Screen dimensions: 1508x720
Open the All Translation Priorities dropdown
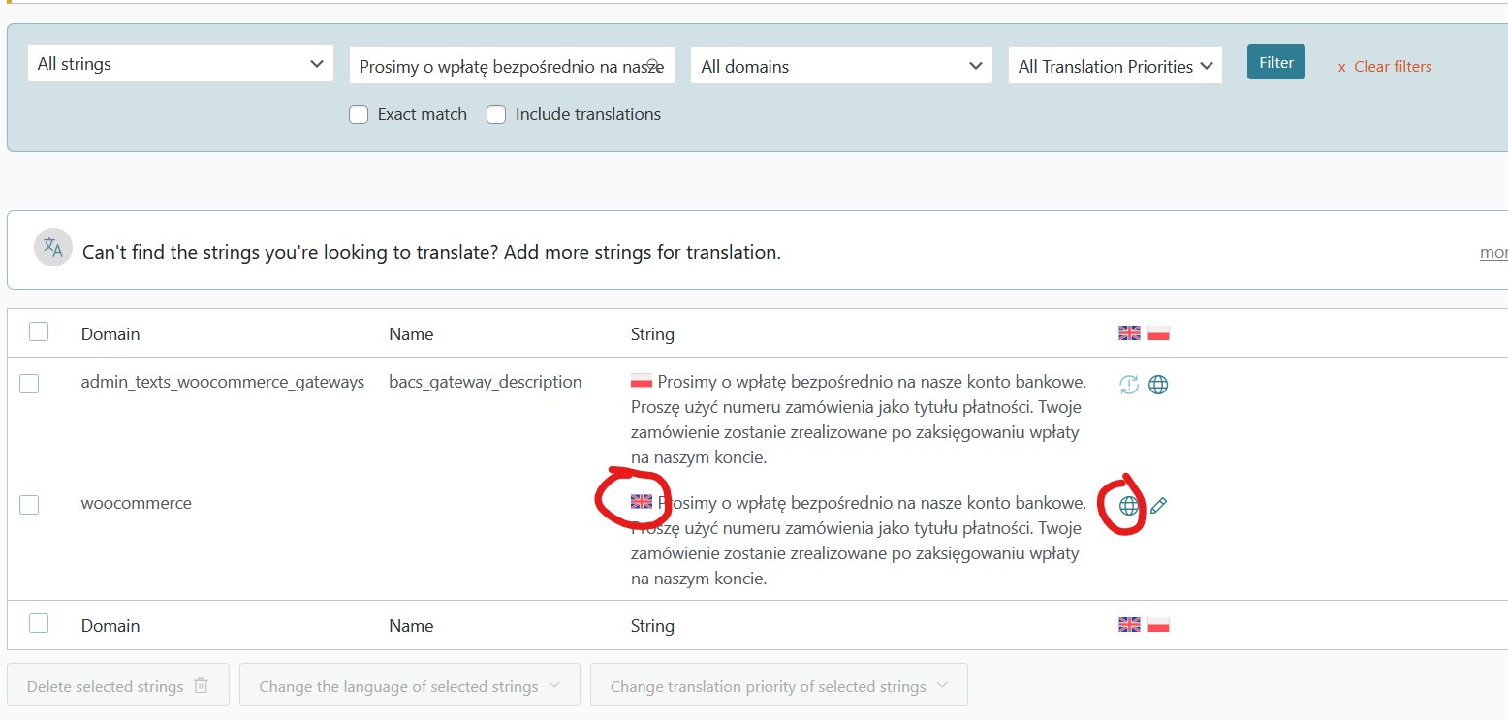point(1115,66)
